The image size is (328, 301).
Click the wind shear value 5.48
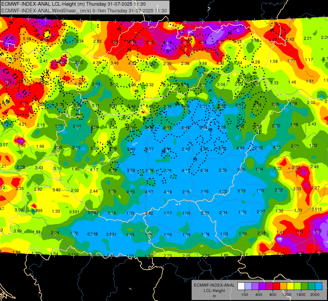tap(186, 128)
